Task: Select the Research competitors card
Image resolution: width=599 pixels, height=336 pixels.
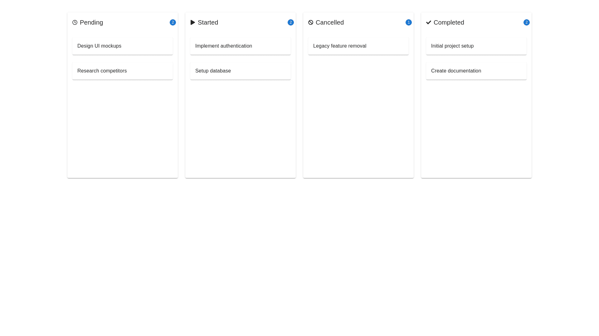Action: coord(122,71)
